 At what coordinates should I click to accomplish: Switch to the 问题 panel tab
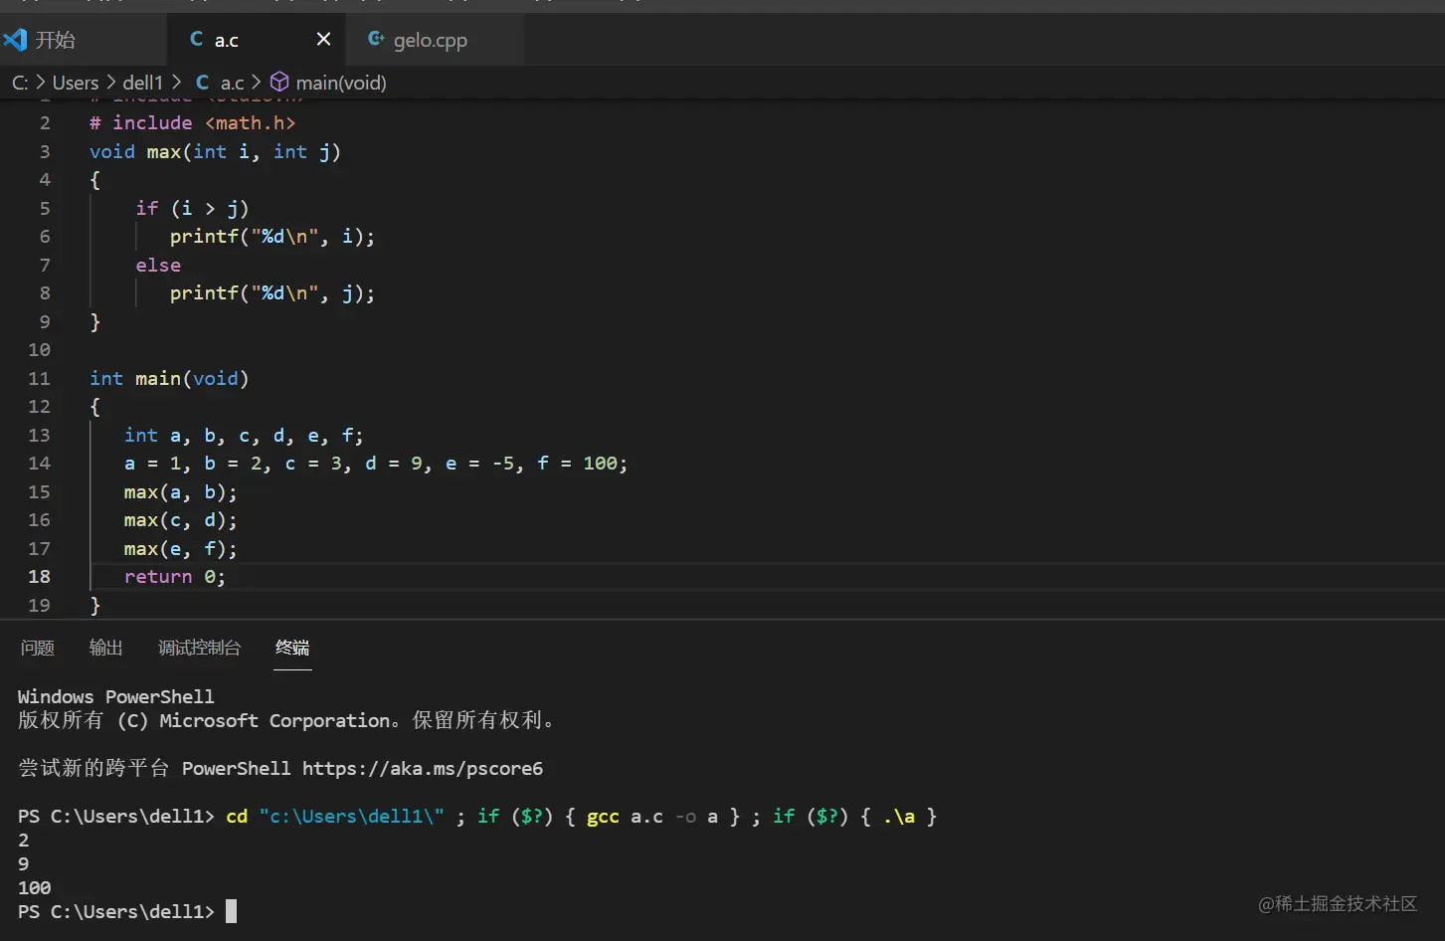[38, 648]
